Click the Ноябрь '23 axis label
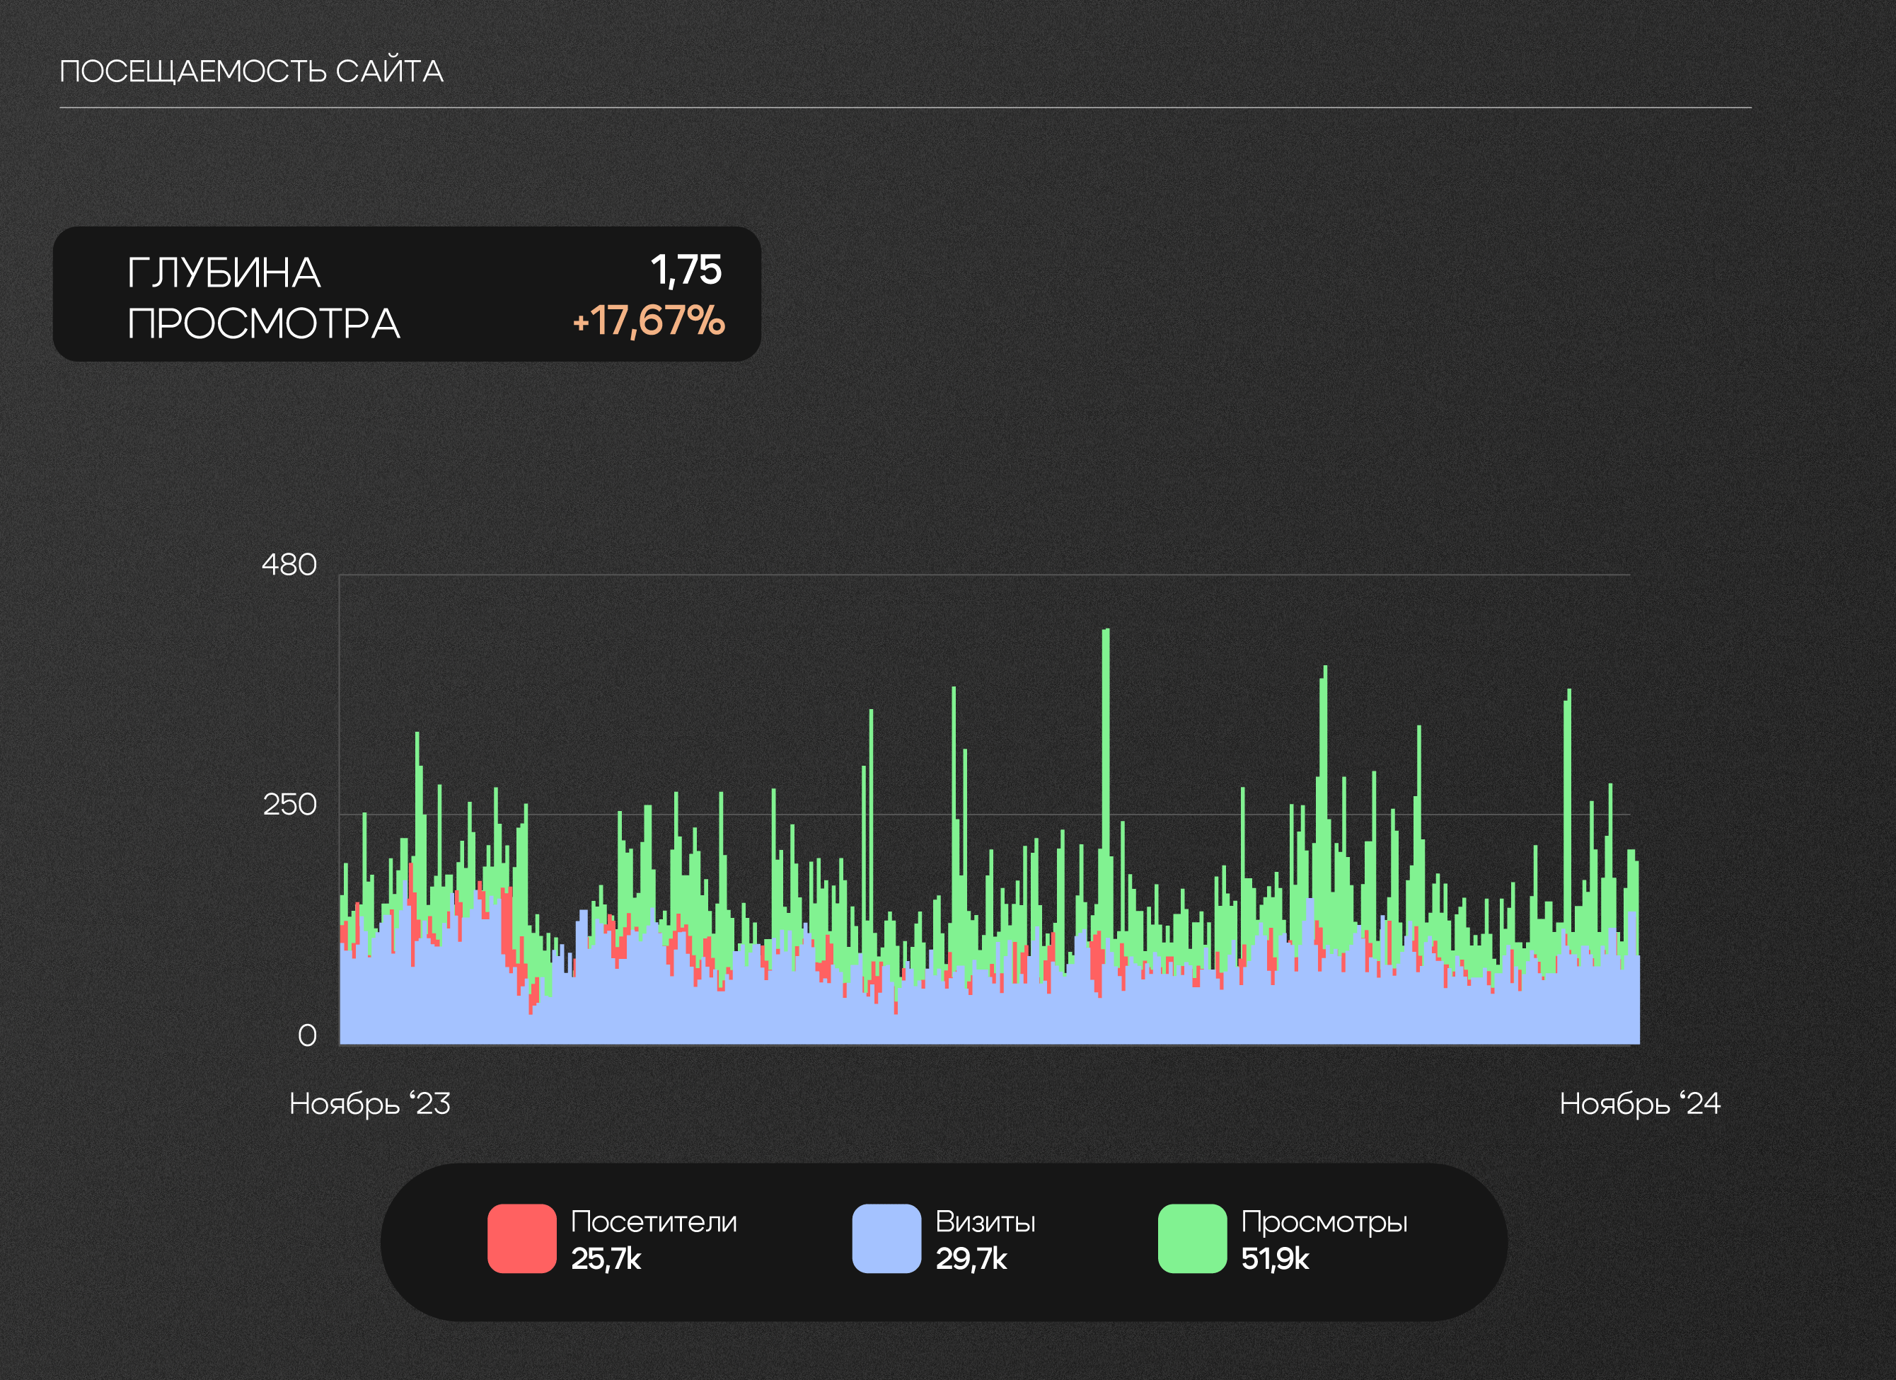 (369, 1104)
